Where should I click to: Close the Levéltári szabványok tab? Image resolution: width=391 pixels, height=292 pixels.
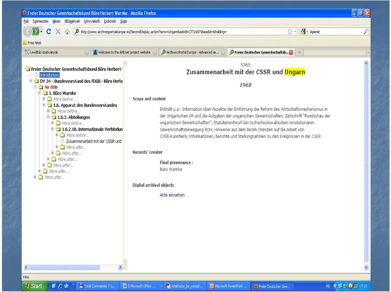click(x=86, y=52)
